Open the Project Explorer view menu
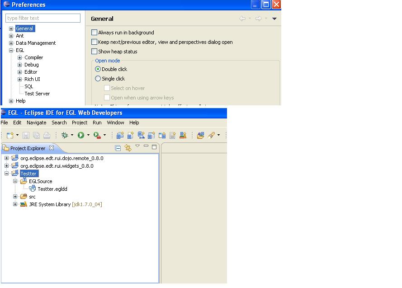Screen dimensions: 402x288 (137, 146)
